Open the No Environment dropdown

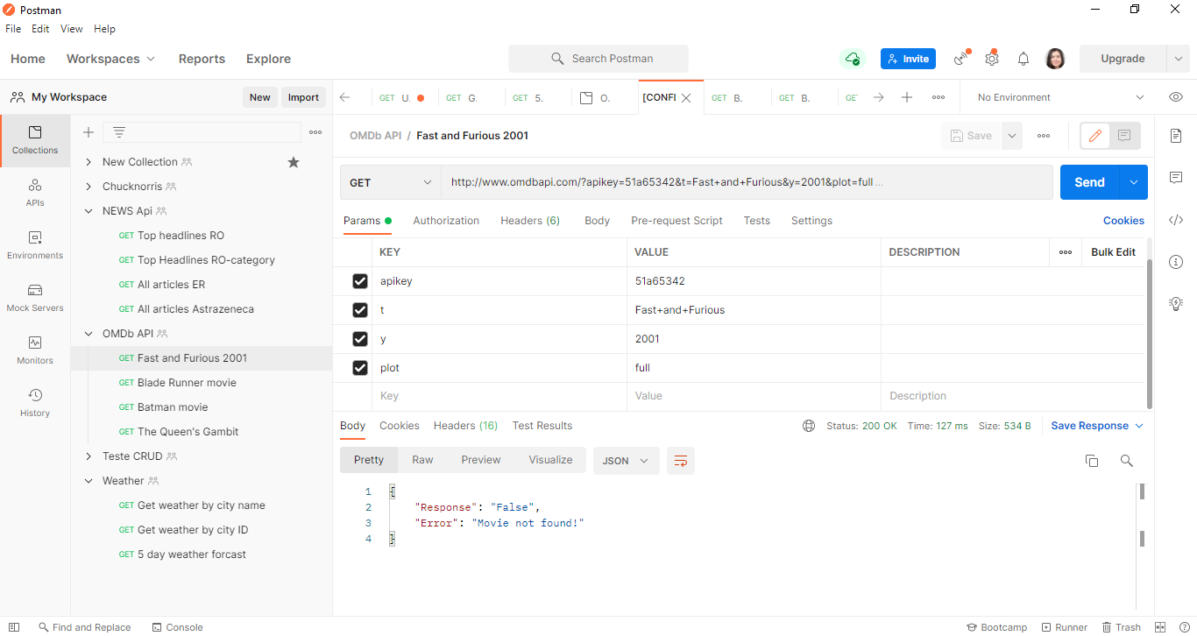click(1061, 97)
